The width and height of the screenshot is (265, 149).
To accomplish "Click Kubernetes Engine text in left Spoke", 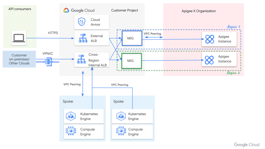I will pyautogui.click(x=89, y=116).
